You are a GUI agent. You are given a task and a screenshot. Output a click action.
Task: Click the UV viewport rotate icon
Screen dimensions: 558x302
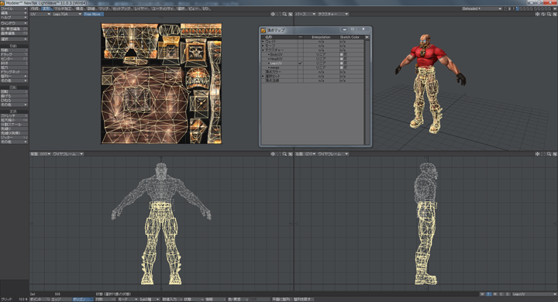[279, 14]
